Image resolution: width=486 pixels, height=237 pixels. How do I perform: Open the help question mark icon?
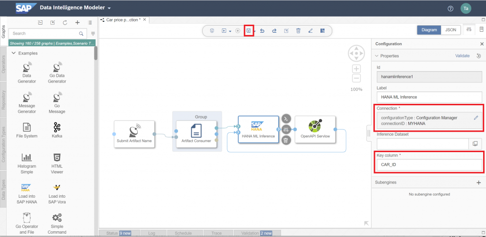pos(451,9)
